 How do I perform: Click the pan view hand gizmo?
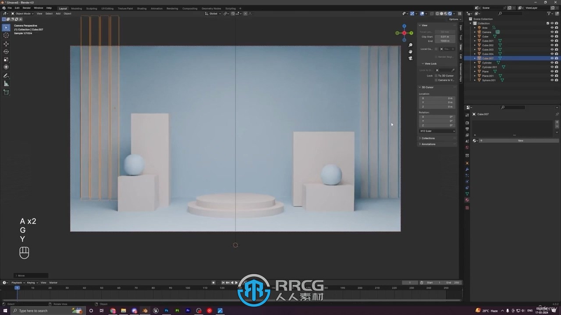point(410,52)
